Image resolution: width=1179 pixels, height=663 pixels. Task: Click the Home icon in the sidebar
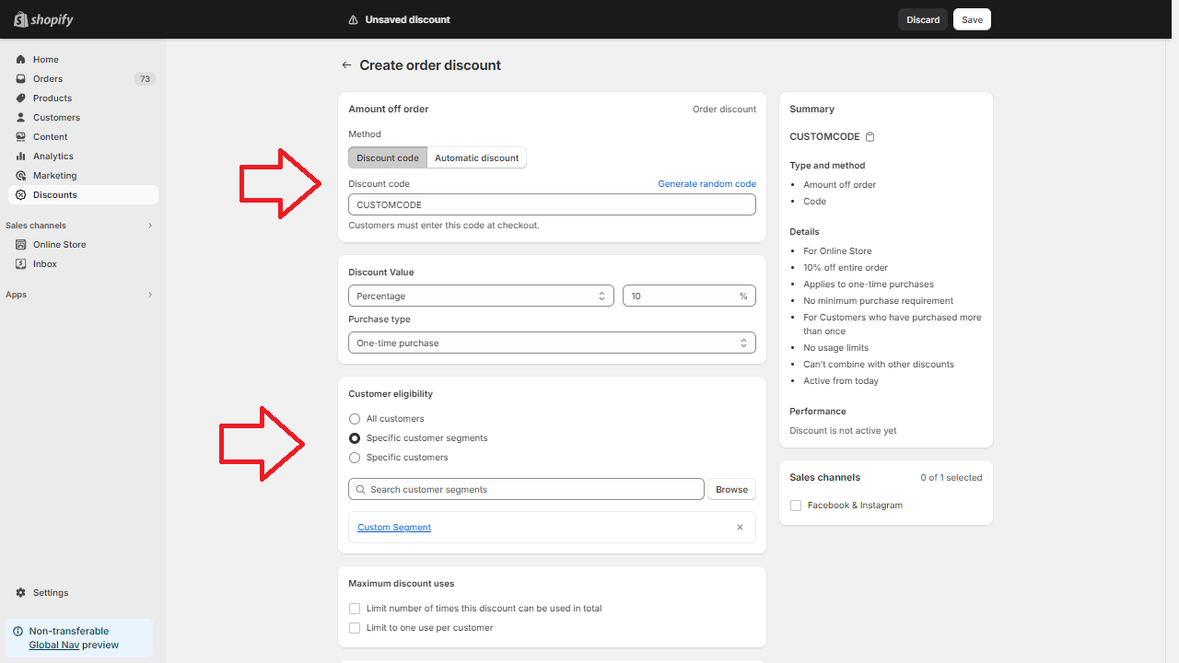point(21,60)
